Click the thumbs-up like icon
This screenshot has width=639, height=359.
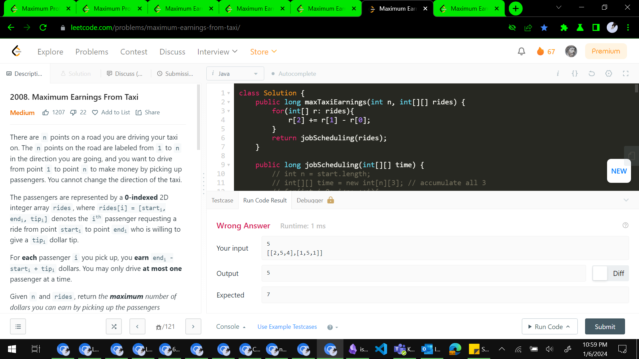click(x=46, y=113)
